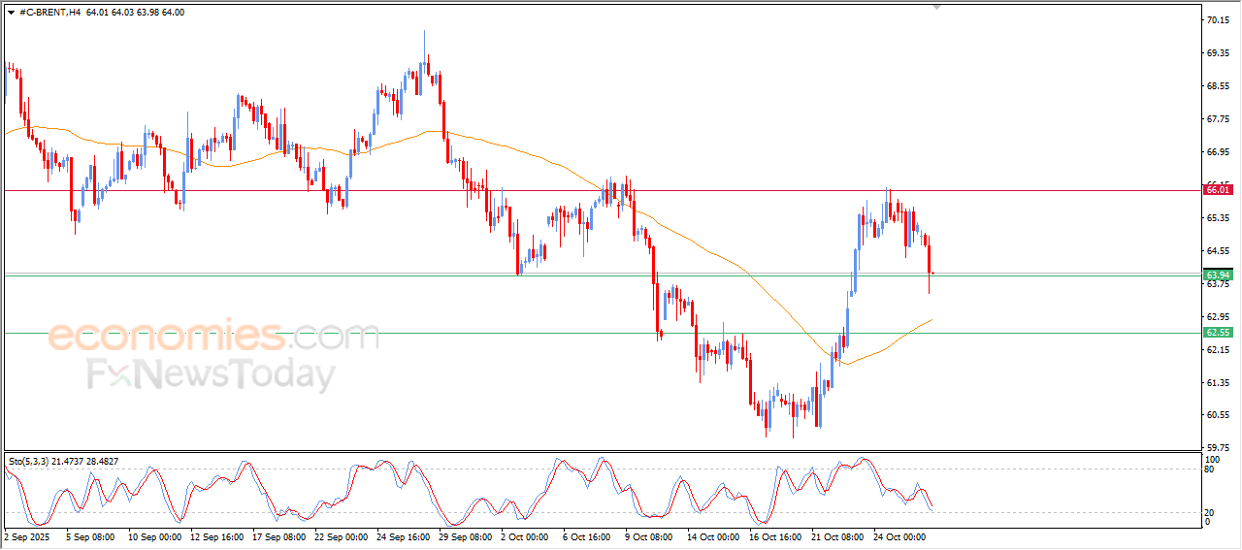Click the triangle arrow before #C-BRENT,H4
This screenshot has width=1242, height=550.
tap(11, 13)
